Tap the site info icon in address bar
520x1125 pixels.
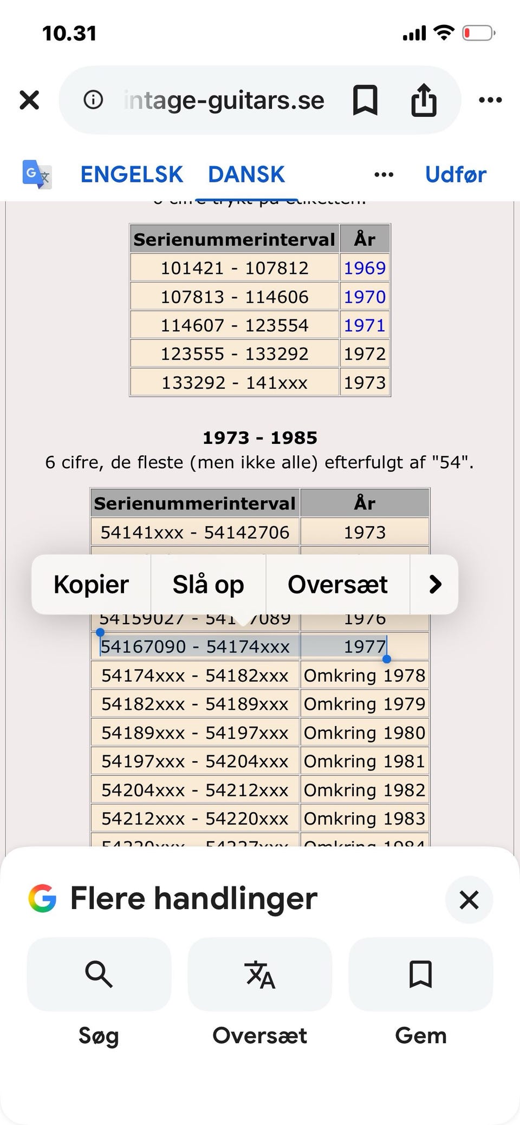click(x=93, y=100)
